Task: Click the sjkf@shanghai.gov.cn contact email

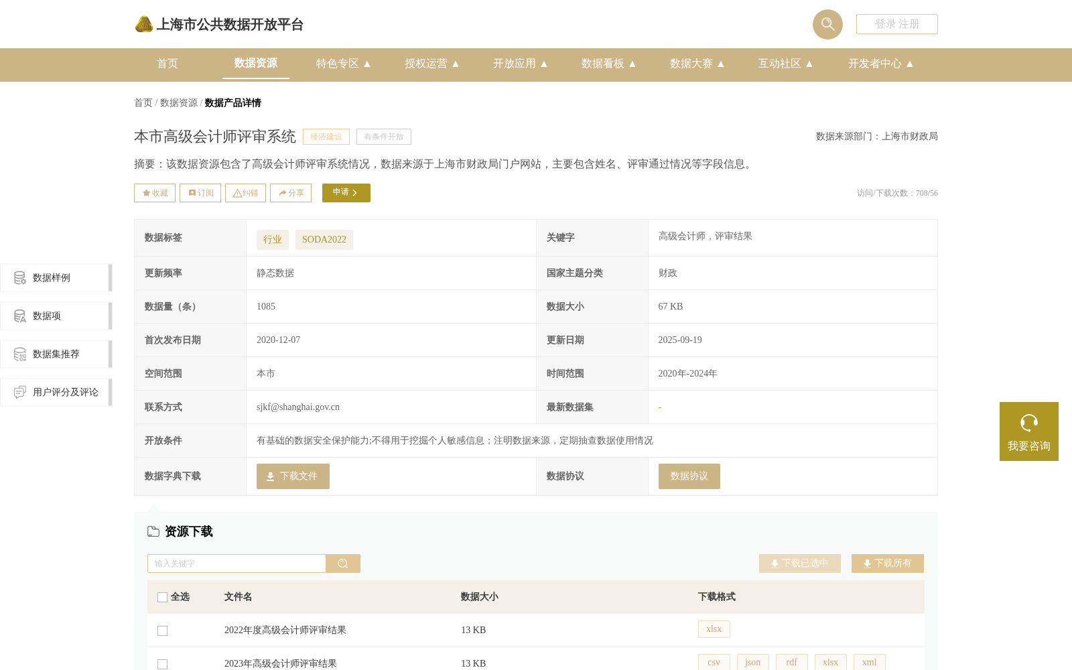Action: [298, 407]
